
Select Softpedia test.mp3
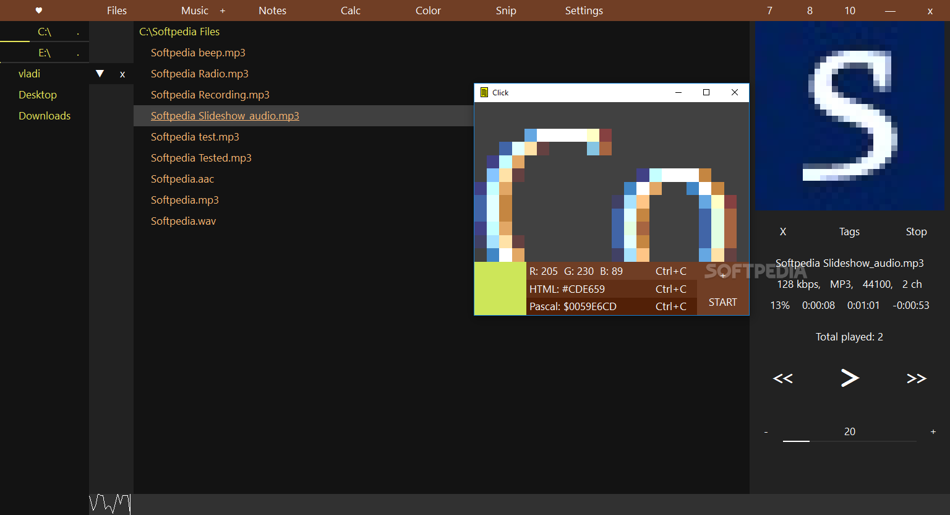(x=195, y=137)
